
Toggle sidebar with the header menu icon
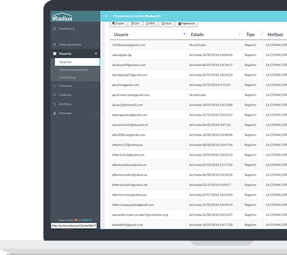[x=106, y=16]
